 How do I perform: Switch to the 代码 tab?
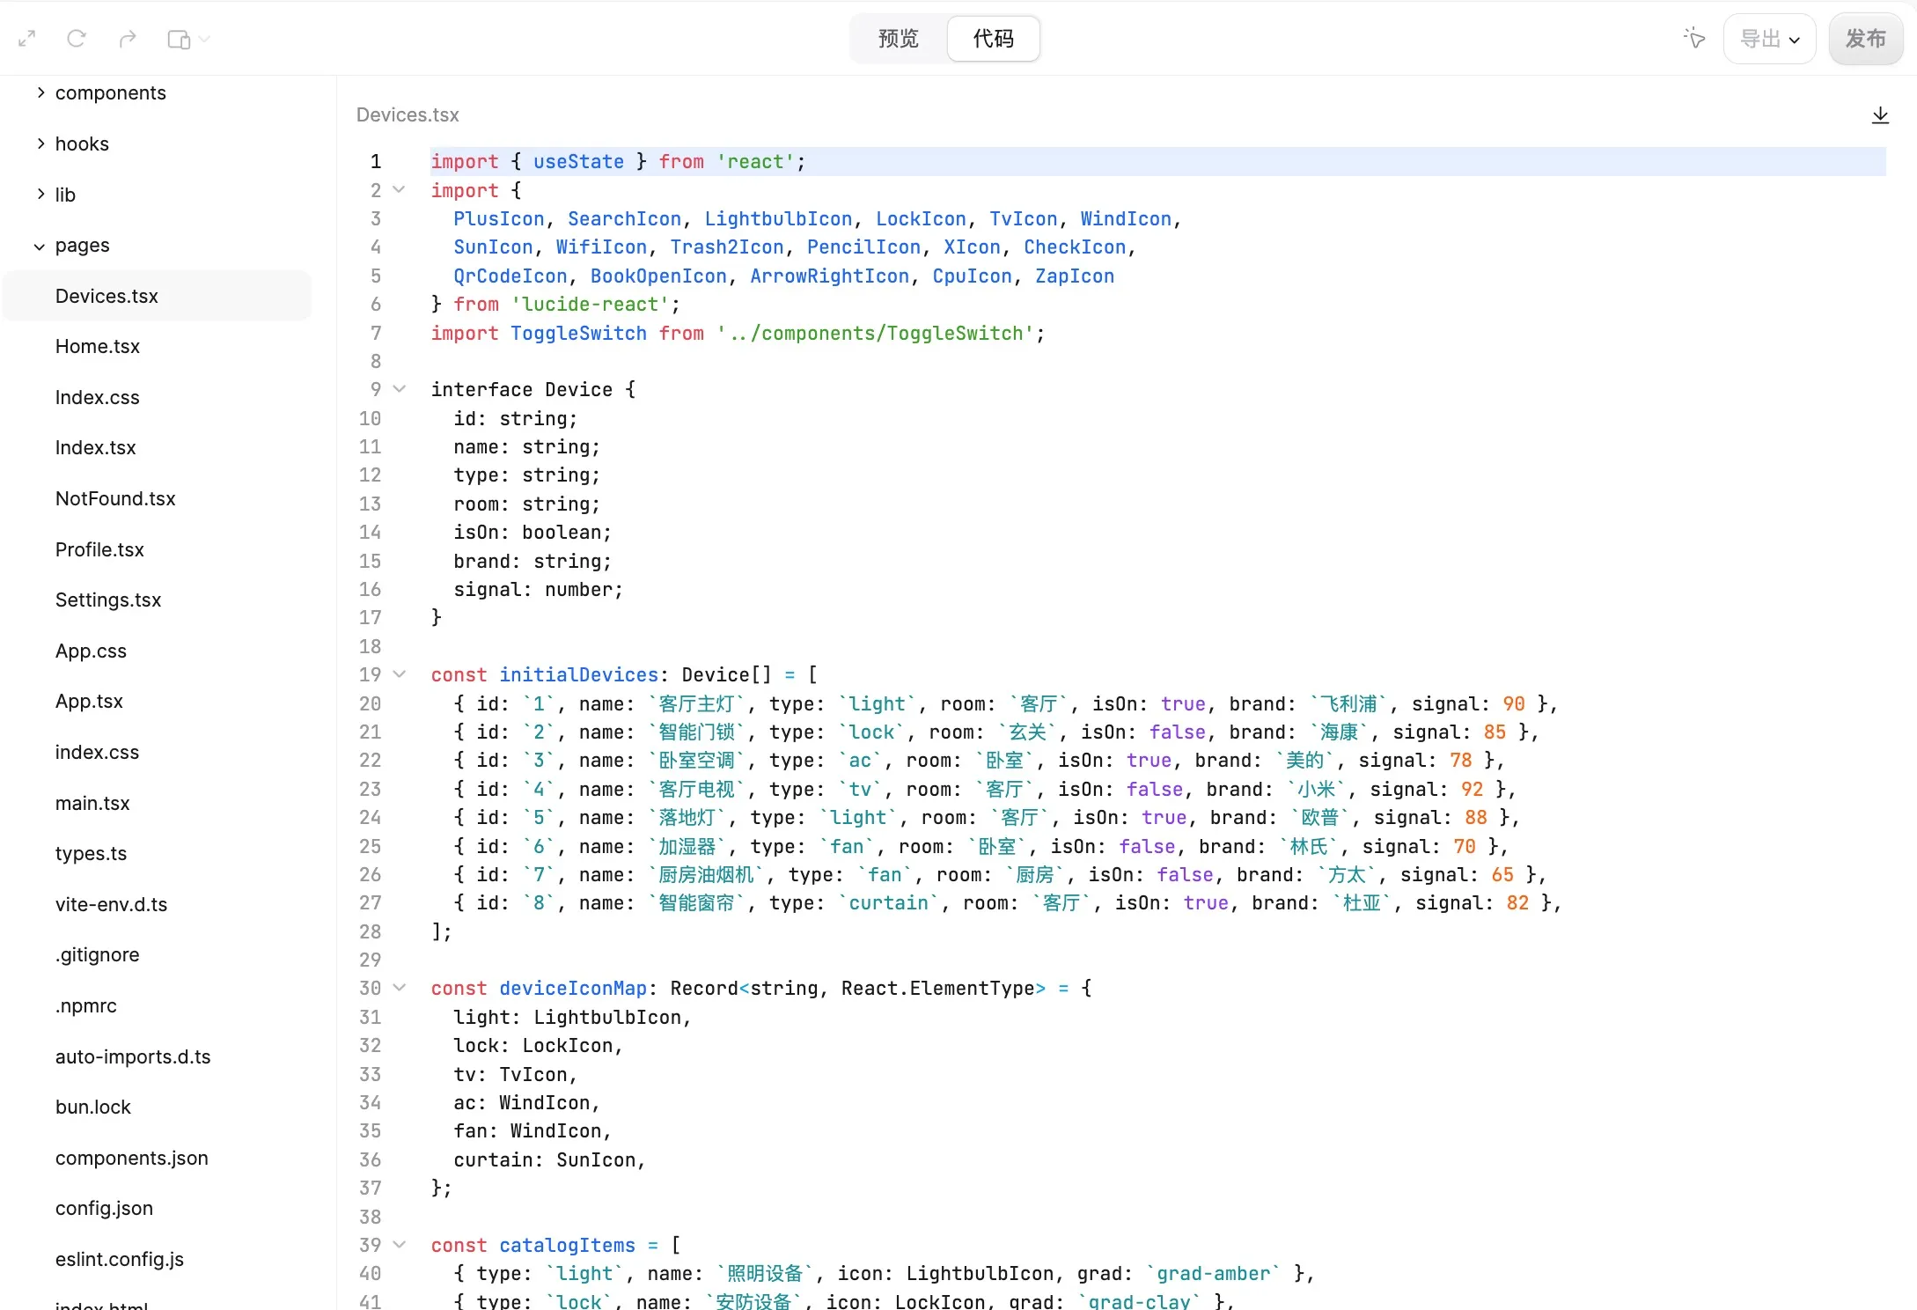point(994,39)
